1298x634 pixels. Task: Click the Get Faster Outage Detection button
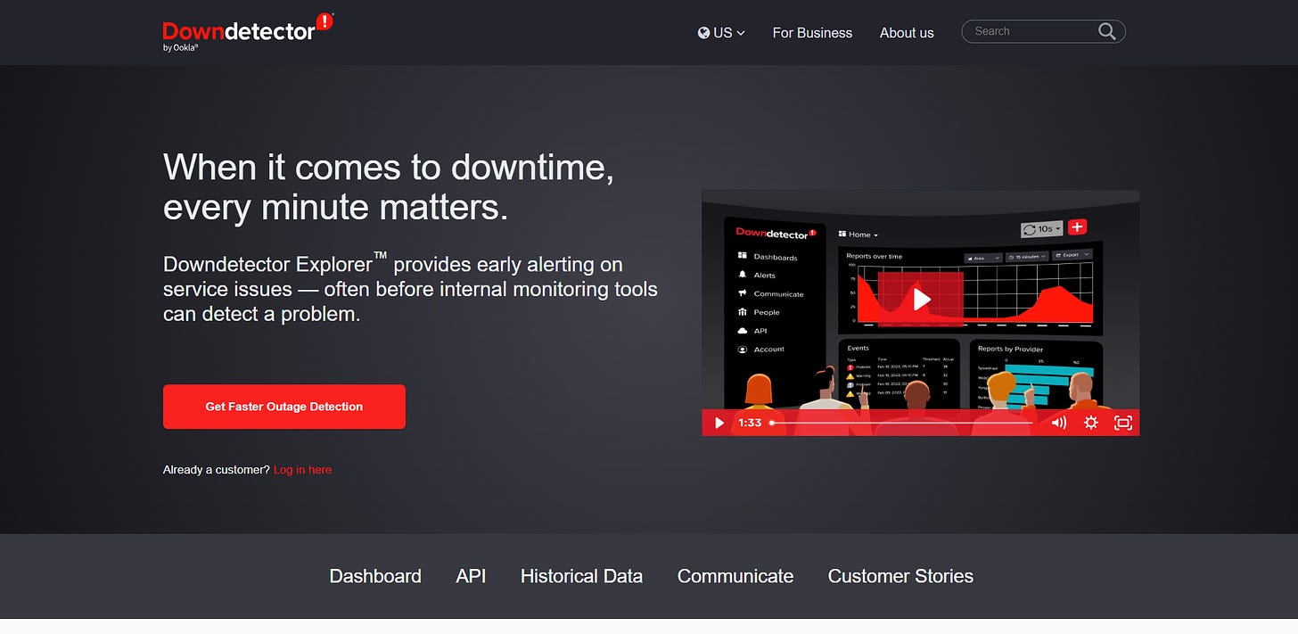coord(283,407)
